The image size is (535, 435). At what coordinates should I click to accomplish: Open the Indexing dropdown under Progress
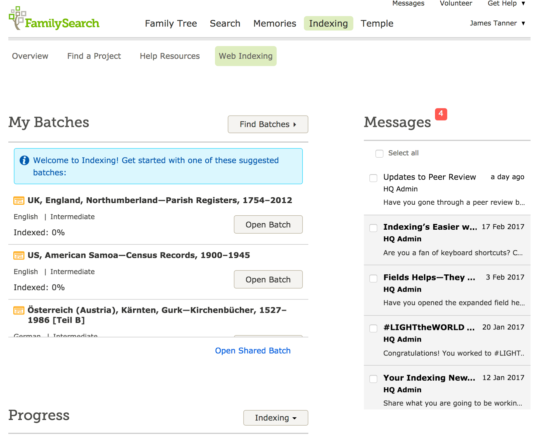pos(276,418)
